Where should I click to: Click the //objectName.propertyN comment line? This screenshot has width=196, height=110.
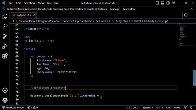pyautogui.click(x=48, y=88)
